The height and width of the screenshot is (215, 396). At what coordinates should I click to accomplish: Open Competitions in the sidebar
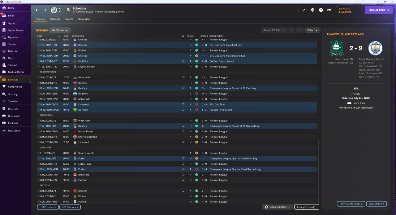15,87
